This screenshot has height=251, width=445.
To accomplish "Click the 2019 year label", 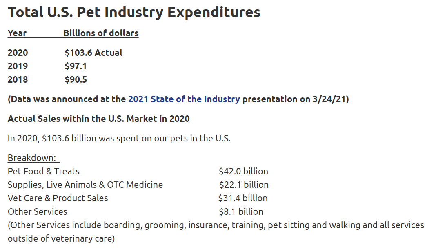I will [18, 66].
